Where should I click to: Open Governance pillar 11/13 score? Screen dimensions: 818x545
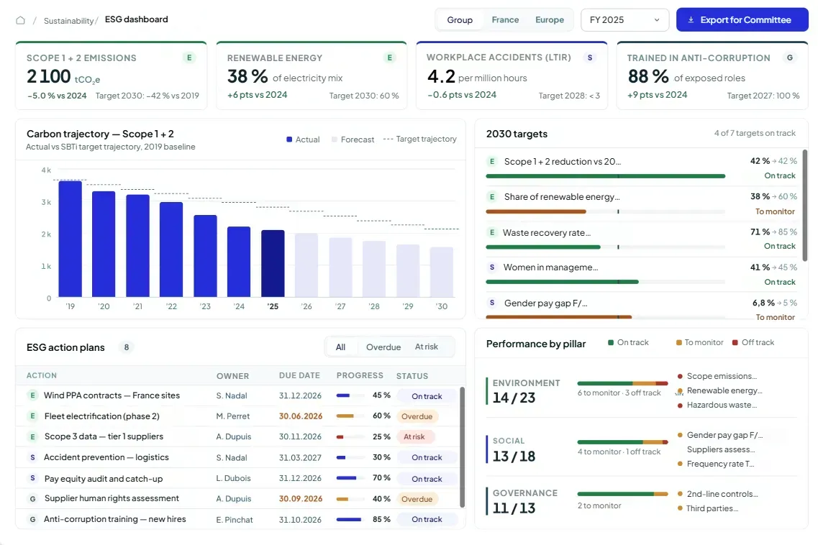point(514,508)
